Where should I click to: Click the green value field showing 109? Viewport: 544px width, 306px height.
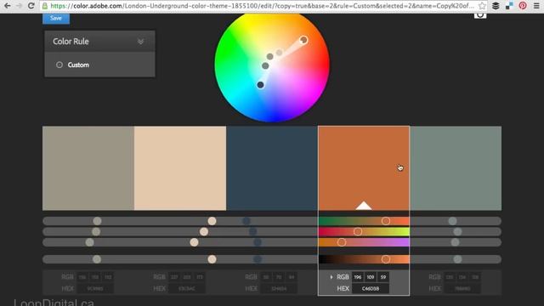pos(371,277)
